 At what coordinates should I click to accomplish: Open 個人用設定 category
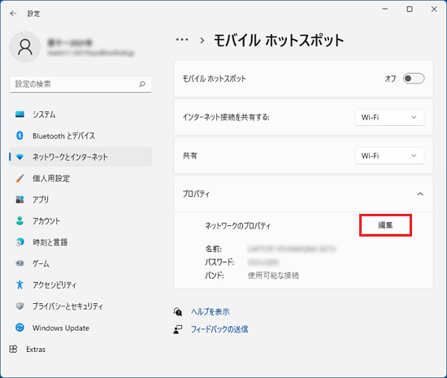tap(80, 178)
